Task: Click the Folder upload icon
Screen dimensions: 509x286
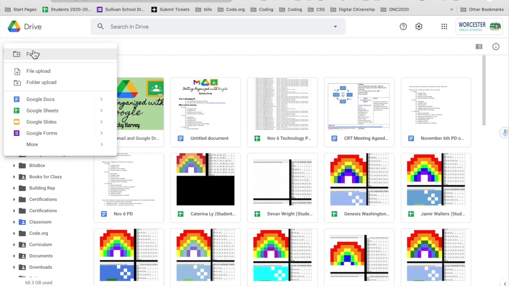Action: pos(17,82)
